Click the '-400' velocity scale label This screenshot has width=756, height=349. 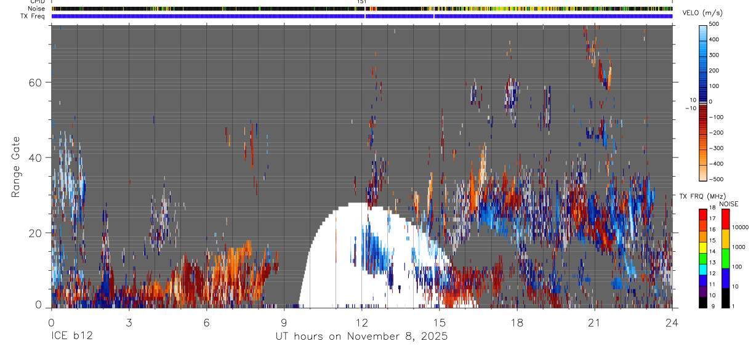[x=715, y=164]
